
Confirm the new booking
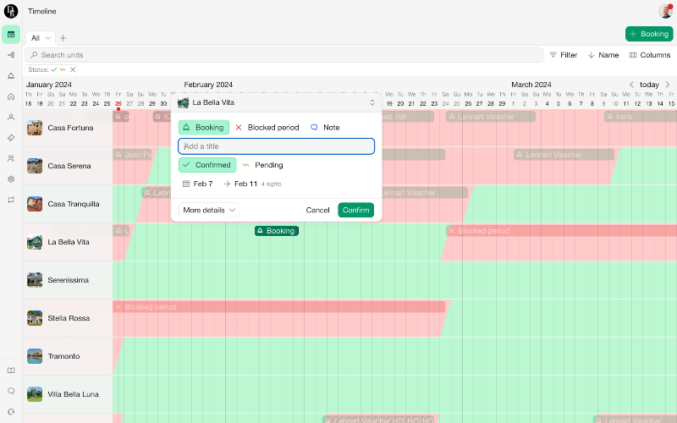click(x=355, y=210)
